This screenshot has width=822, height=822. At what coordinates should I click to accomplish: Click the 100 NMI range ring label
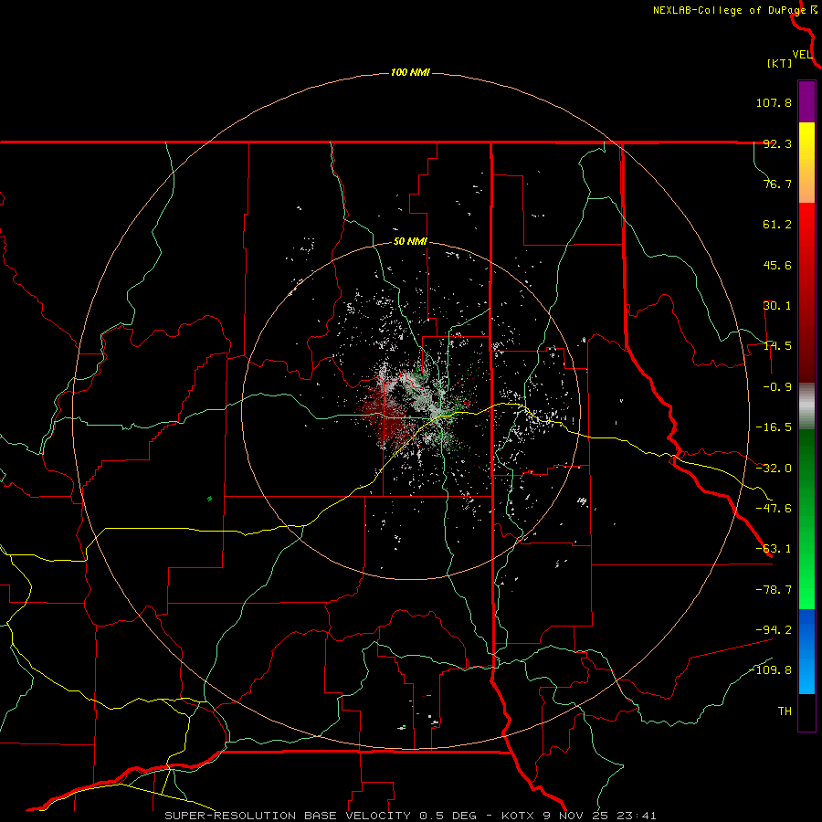[410, 72]
